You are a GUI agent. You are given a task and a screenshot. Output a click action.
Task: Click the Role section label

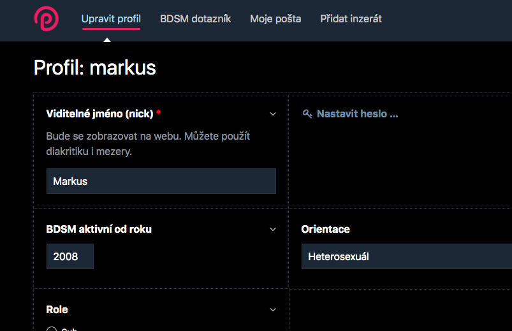click(x=57, y=309)
